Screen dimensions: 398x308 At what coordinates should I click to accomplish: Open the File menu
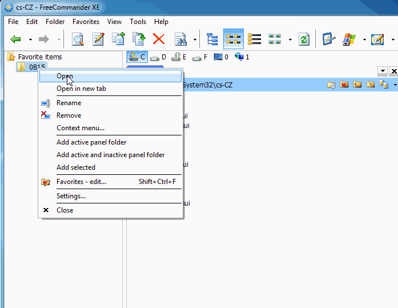pyautogui.click(x=13, y=22)
